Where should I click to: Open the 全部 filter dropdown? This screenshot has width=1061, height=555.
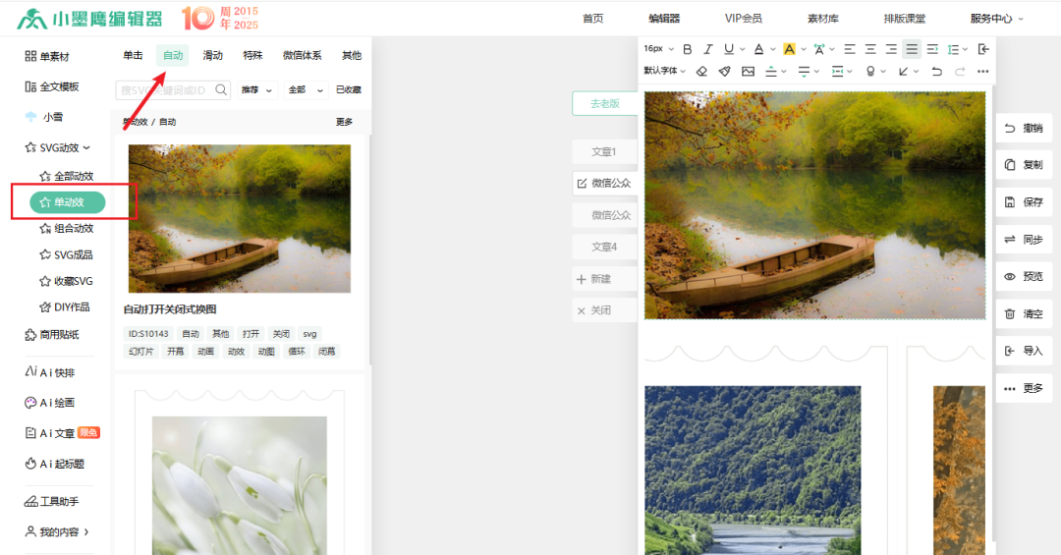tap(306, 89)
